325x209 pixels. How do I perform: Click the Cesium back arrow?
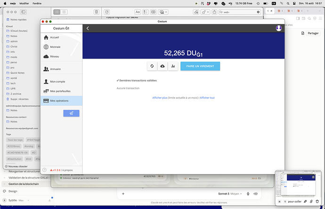pos(88,28)
